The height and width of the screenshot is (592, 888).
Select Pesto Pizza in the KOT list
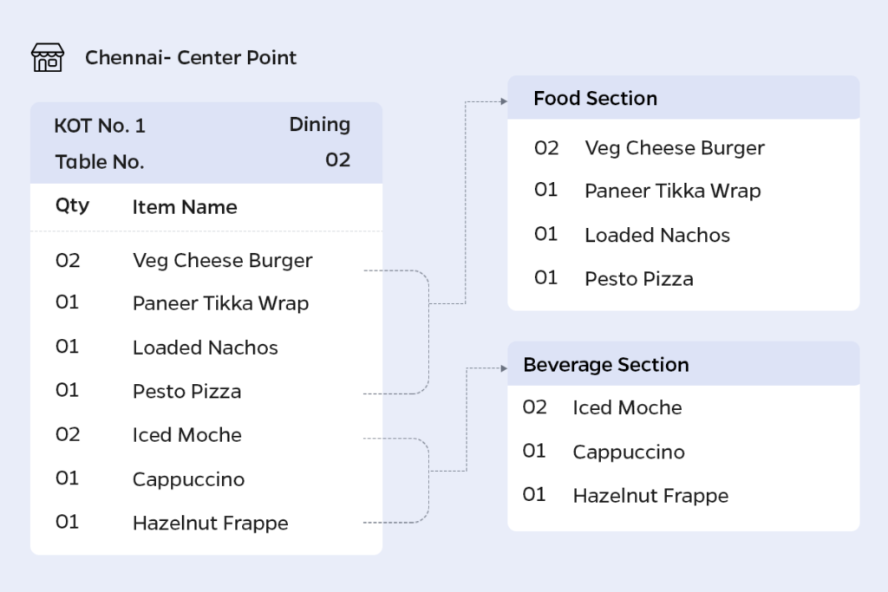(x=187, y=392)
